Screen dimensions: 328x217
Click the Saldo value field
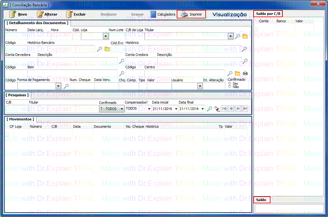tap(289, 209)
